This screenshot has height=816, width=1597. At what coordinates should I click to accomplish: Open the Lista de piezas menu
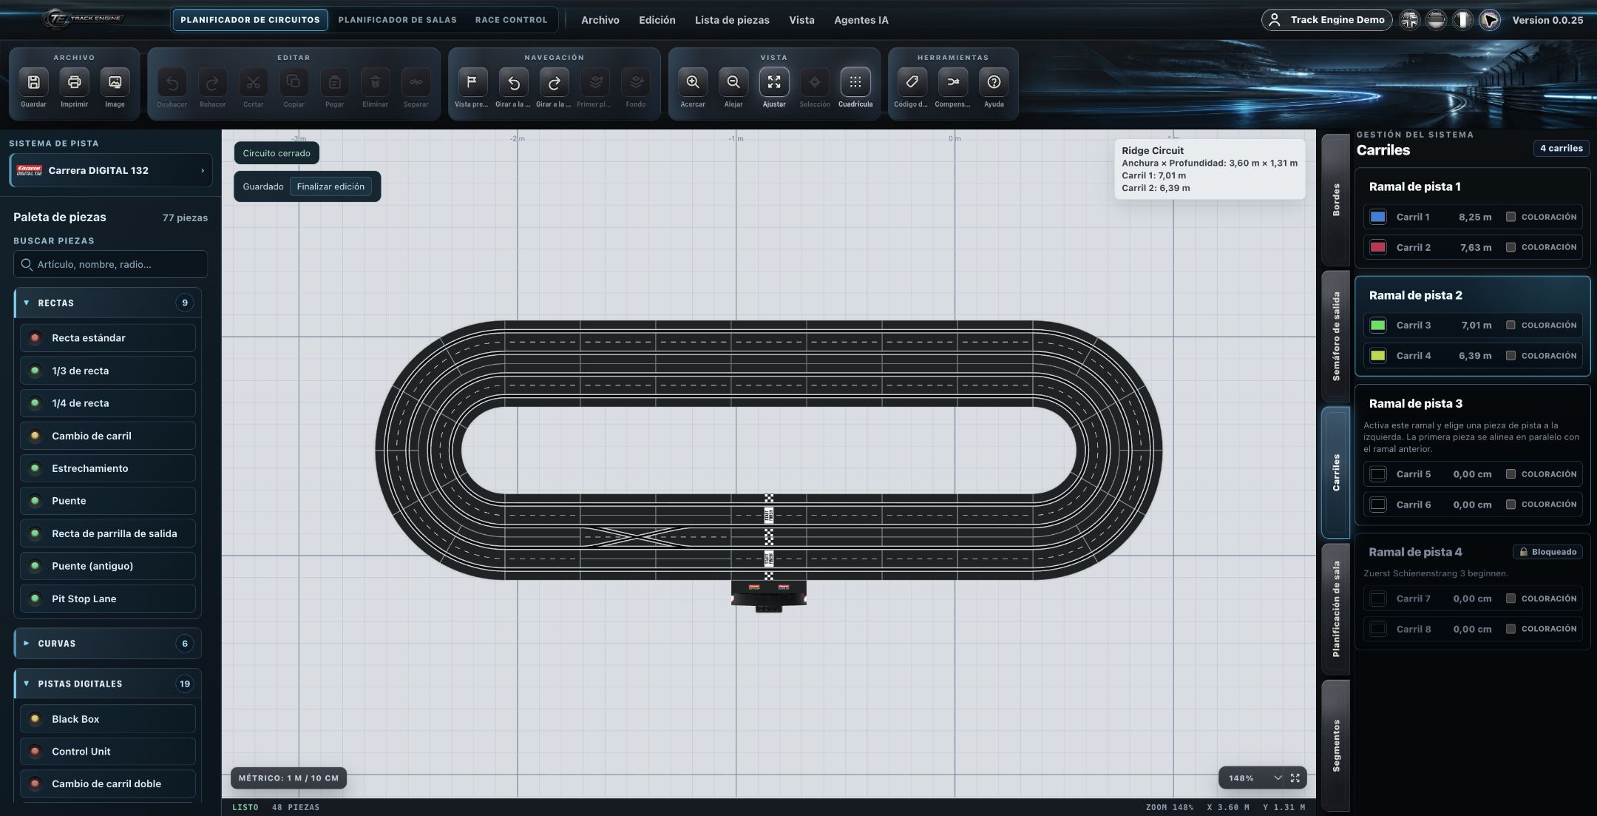(x=732, y=20)
